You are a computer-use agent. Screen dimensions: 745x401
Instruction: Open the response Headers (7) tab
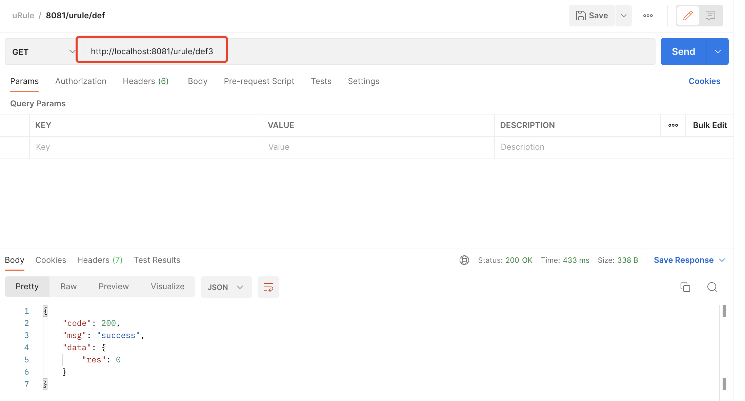click(x=100, y=260)
